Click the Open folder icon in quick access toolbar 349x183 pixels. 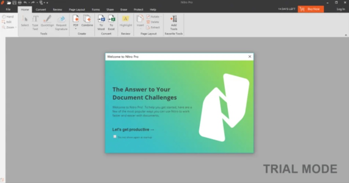pos(9,3)
